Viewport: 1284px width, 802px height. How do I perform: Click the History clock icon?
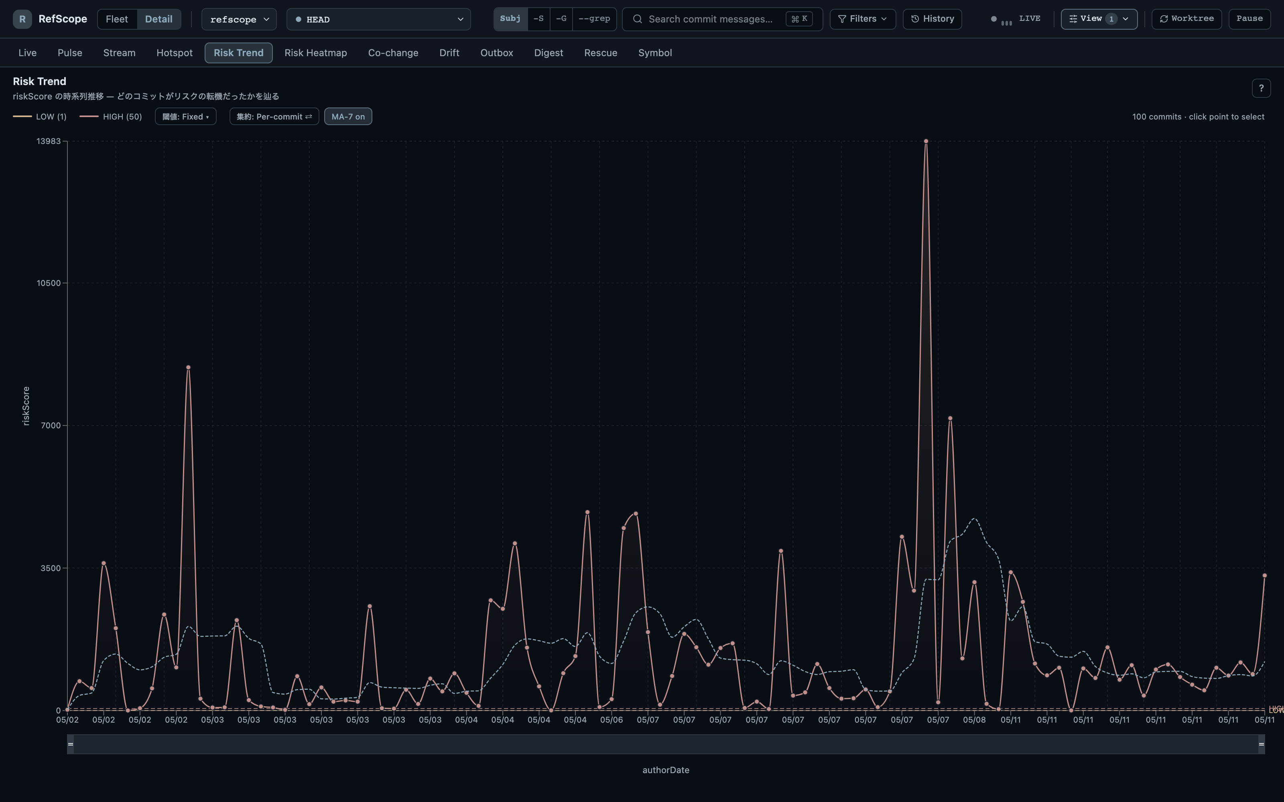[915, 19]
